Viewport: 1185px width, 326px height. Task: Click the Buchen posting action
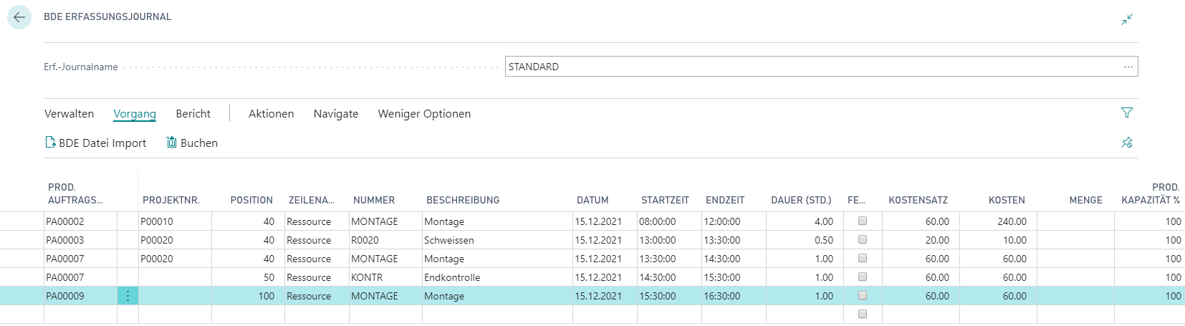click(192, 143)
